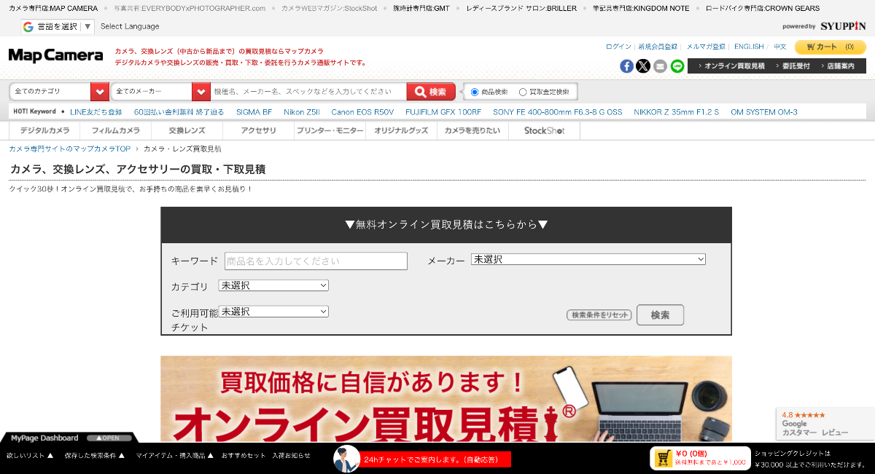The image size is (875, 474).
Task: Click the カメラ専門サイトのマップカメラTOP breadcrumb
Action: point(70,149)
